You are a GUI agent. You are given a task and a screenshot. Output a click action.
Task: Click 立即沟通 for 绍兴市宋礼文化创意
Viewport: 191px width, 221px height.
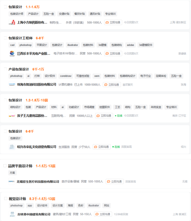pos(102,147)
